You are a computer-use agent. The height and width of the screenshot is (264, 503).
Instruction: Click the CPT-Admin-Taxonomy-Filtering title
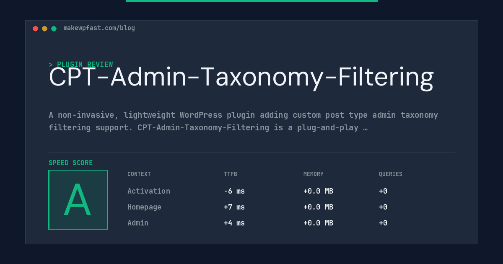click(241, 78)
